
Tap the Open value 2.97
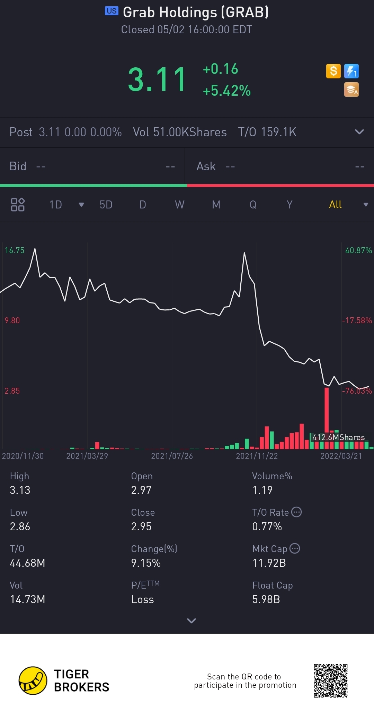pyautogui.click(x=141, y=490)
